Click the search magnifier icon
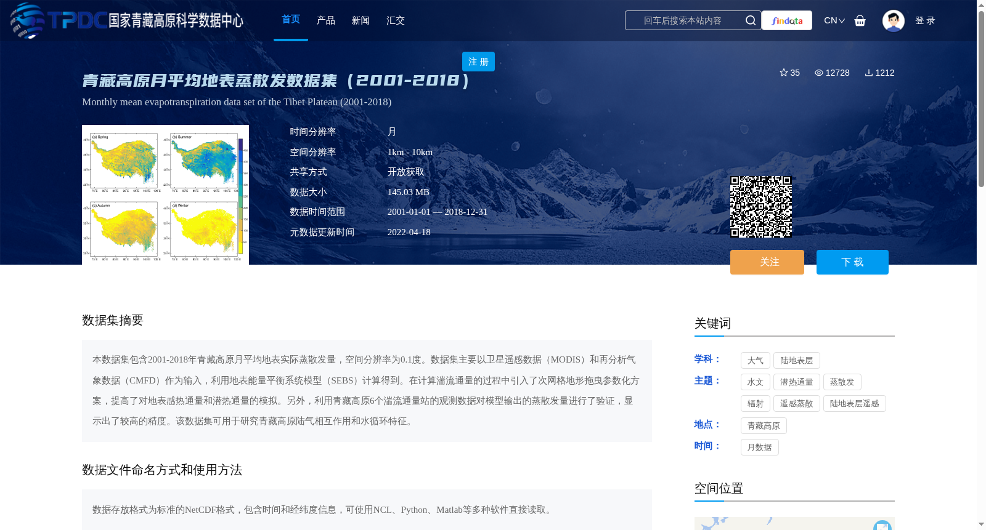This screenshot has width=986, height=530. [x=750, y=20]
